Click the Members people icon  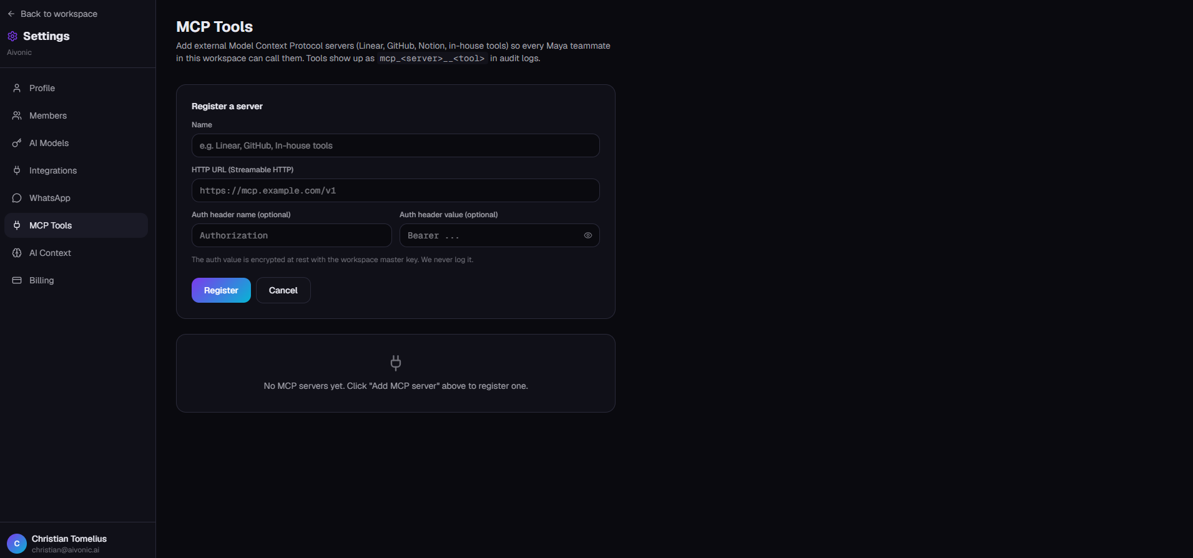(17, 115)
